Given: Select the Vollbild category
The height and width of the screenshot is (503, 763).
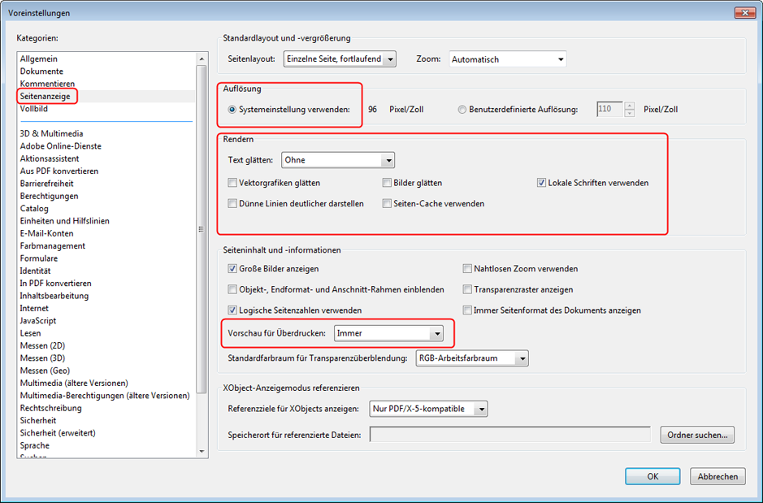Looking at the screenshot, I should pos(33,108).
